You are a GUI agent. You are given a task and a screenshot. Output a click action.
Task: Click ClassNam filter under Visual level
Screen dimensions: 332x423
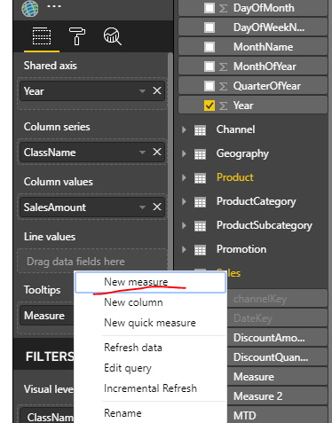click(x=47, y=416)
